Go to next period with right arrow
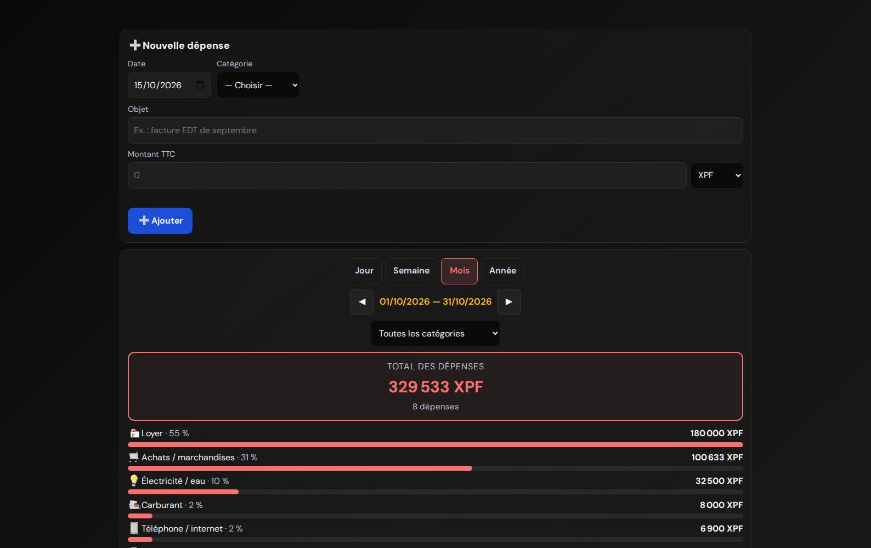The height and width of the screenshot is (548, 871). click(509, 302)
